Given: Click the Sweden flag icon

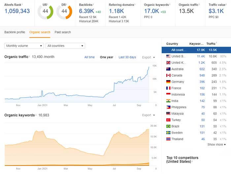Looking at the screenshot, I should 168,132.
